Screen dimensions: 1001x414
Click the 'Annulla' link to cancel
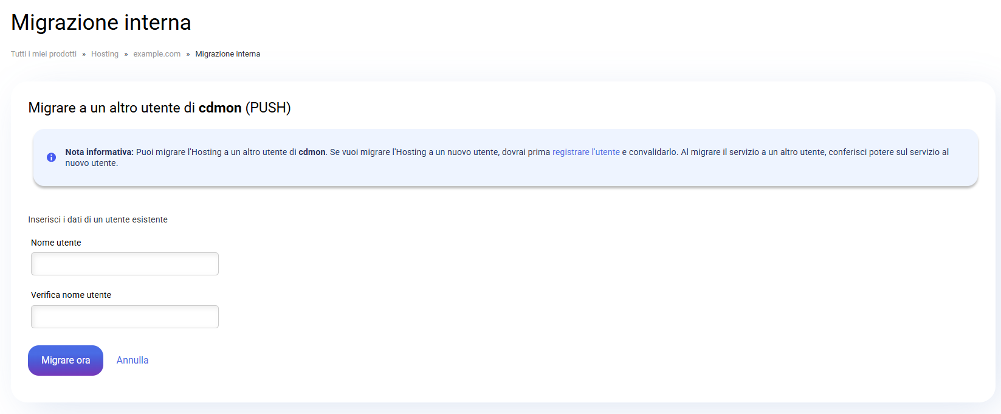(132, 361)
